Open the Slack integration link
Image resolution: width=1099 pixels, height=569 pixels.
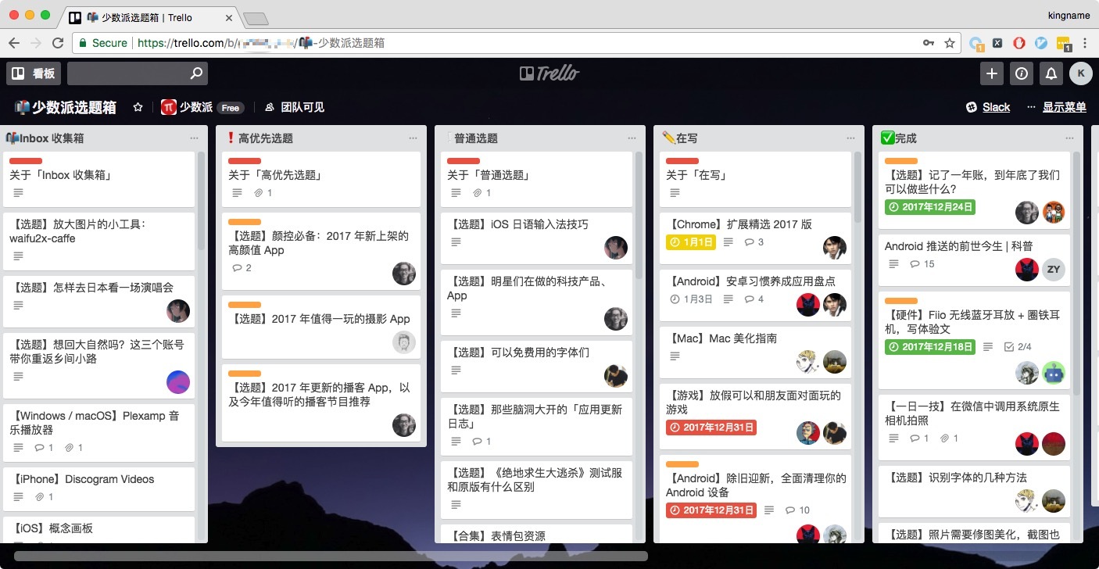click(988, 107)
